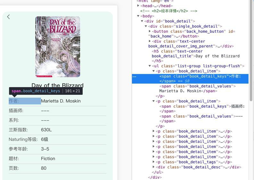Click the ellipsis actions icon beside selected node
Viewport: 254px width, 180px height.
coord(135,77)
